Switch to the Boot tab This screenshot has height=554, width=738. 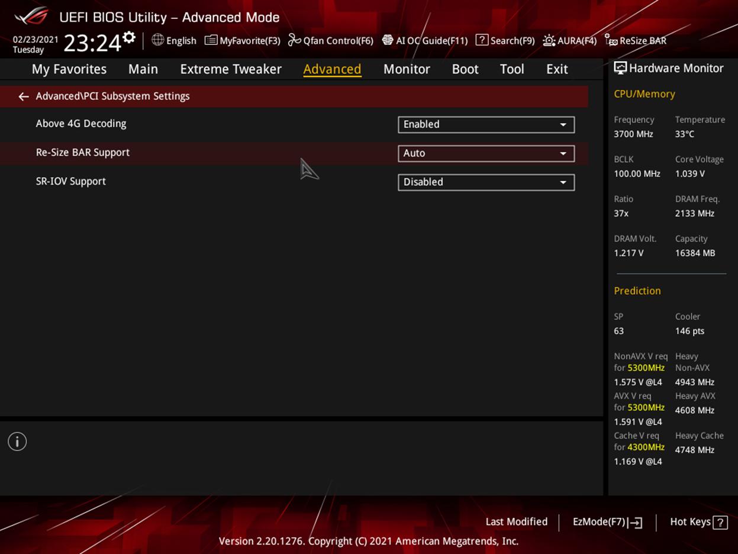click(465, 69)
